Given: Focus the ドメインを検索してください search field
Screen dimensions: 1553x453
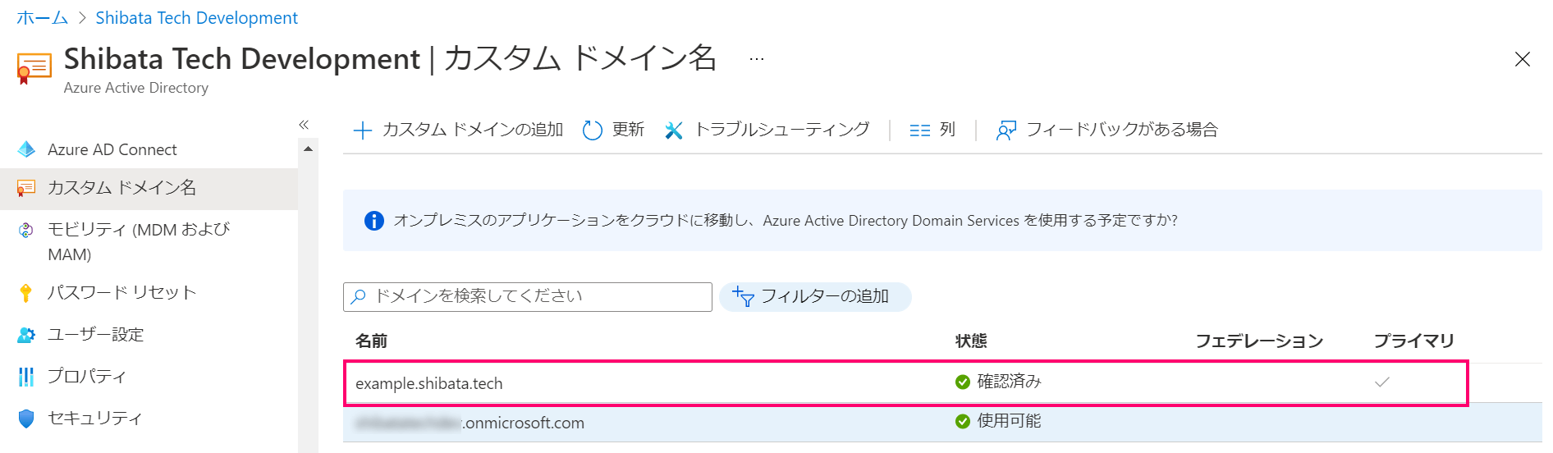Looking at the screenshot, I should 528,297.
